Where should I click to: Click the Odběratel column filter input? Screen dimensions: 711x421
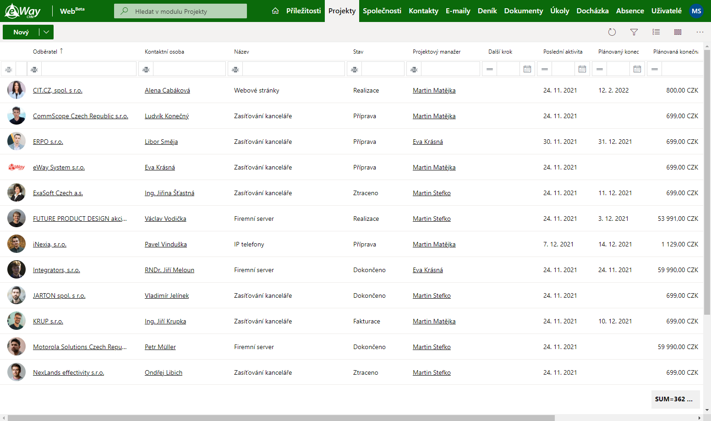click(x=89, y=69)
